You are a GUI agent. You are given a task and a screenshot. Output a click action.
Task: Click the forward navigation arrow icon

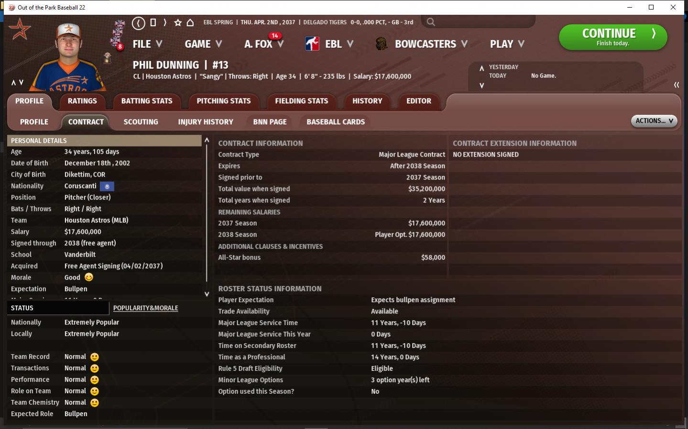[x=165, y=22]
